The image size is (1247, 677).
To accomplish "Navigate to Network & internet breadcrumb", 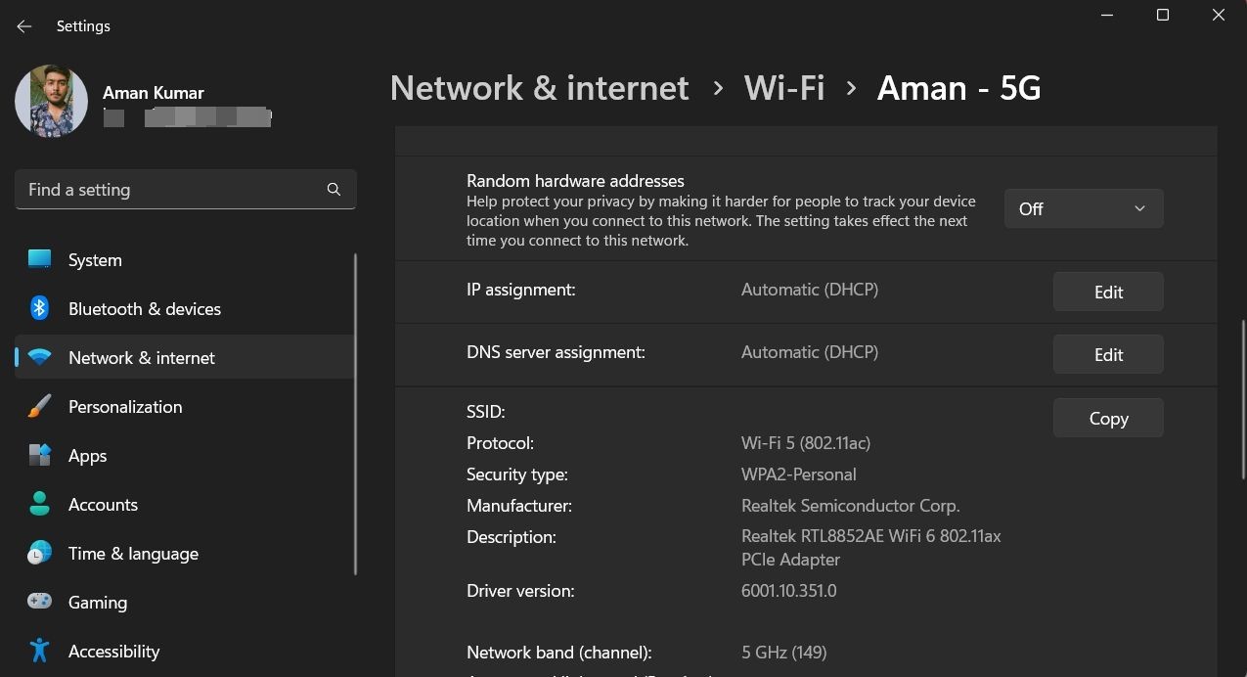I will click(x=540, y=88).
